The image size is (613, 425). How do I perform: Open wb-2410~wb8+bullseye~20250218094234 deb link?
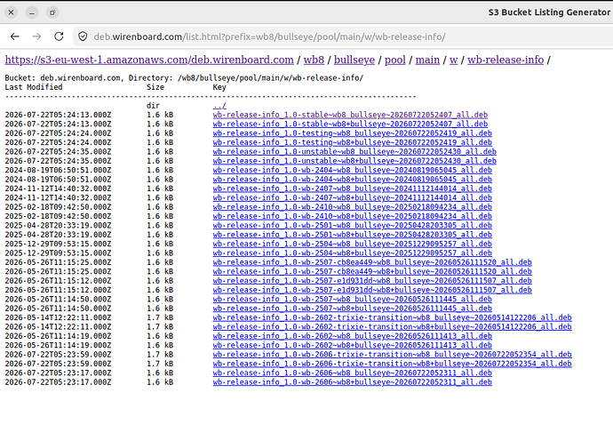pyautogui.click(x=352, y=216)
